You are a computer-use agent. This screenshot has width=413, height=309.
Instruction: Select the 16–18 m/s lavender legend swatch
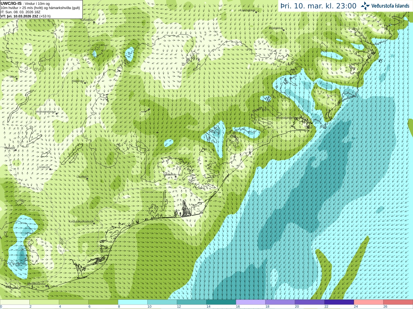pyautogui.click(x=251, y=302)
